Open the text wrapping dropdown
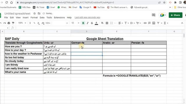 tap(133, 23)
